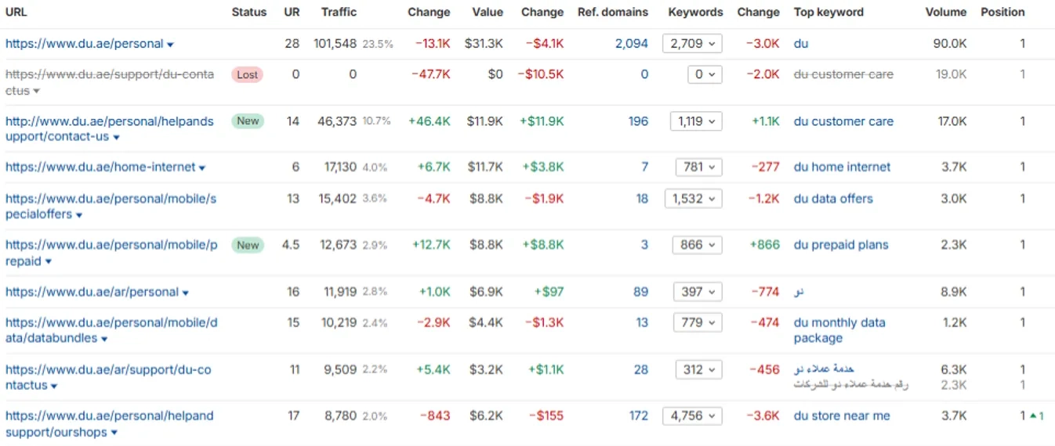Select the +$11.9K value change cell

click(542, 121)
